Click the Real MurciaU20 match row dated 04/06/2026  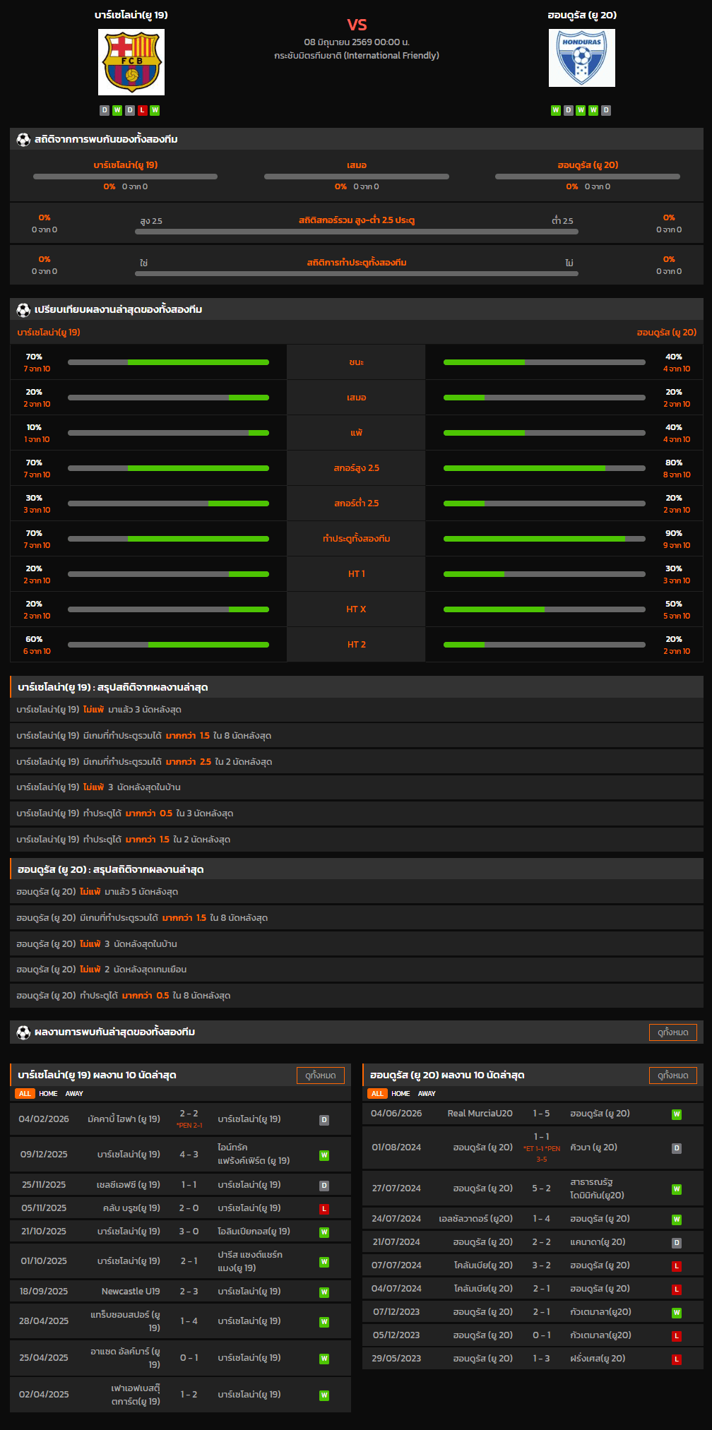tap(533, 1114)
